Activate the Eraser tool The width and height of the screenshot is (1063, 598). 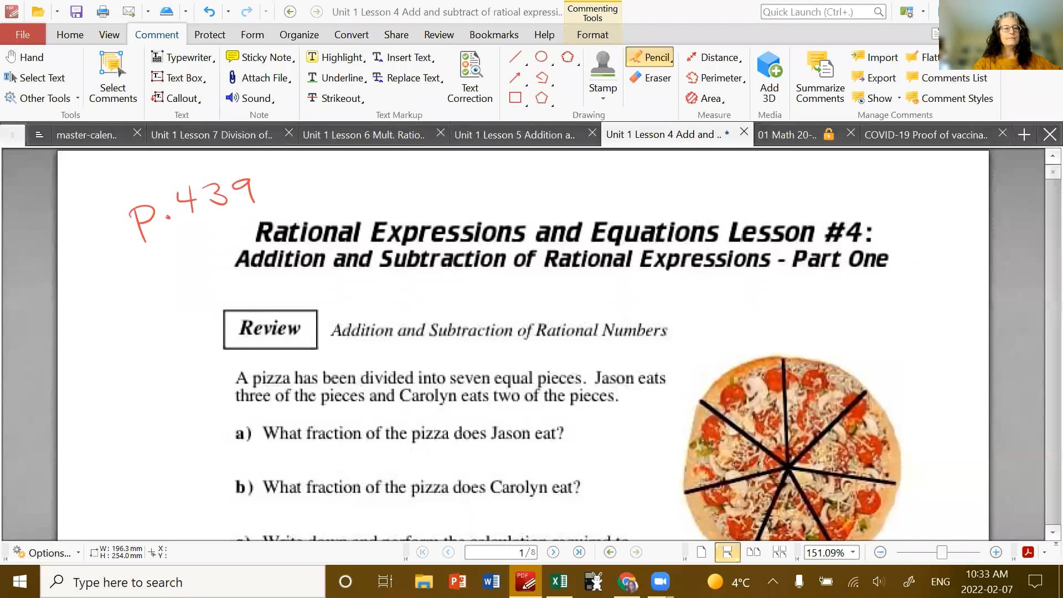point(651,78)
